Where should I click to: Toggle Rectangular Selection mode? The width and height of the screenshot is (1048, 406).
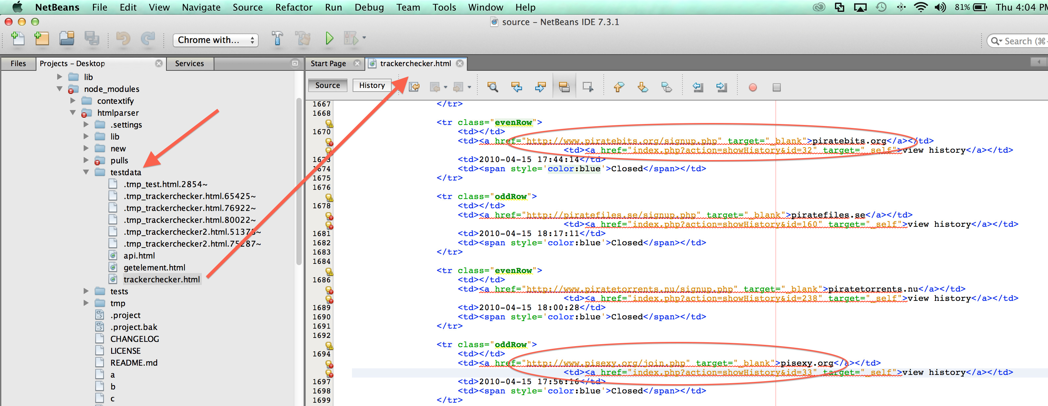click(588, 87)
